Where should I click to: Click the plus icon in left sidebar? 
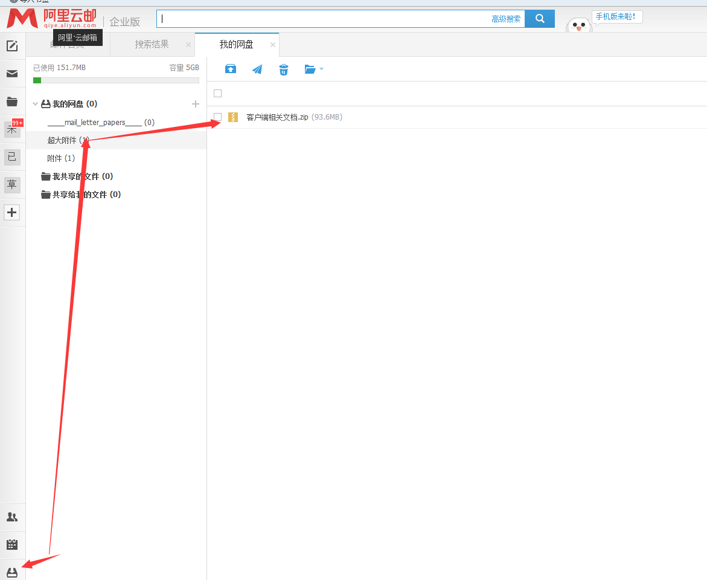click(x=12, y=212)
